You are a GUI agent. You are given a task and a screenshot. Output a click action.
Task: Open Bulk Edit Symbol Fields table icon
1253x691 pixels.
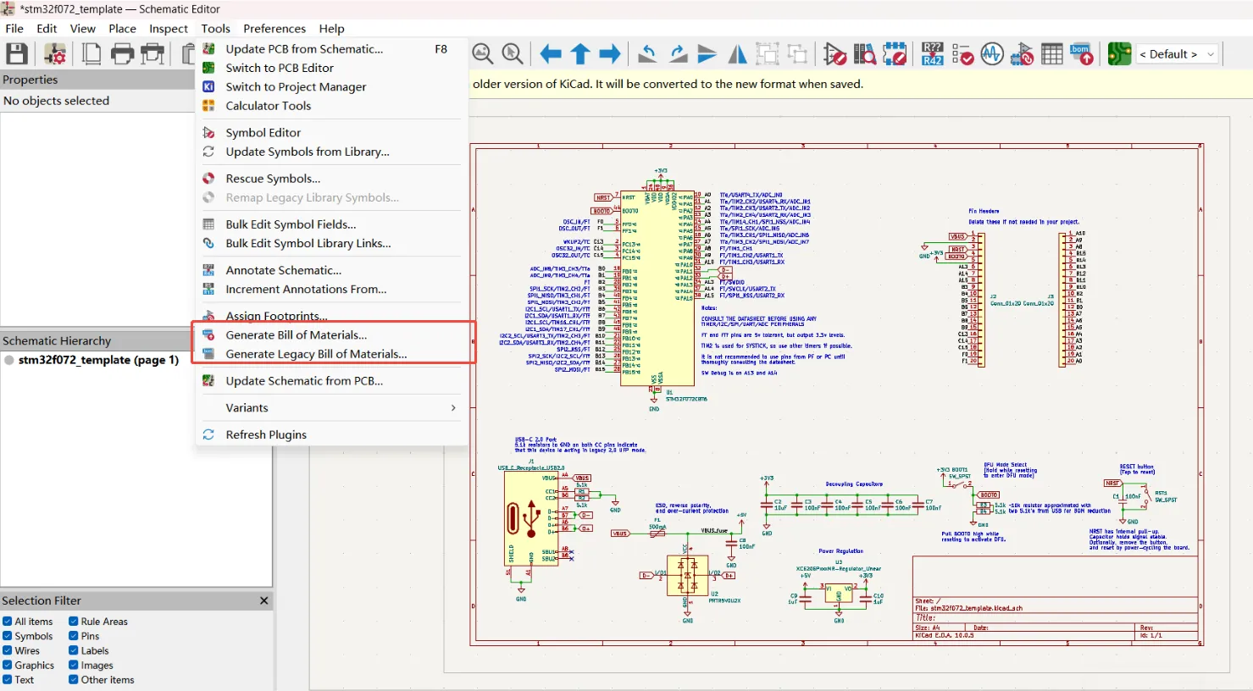(1052, 54)
